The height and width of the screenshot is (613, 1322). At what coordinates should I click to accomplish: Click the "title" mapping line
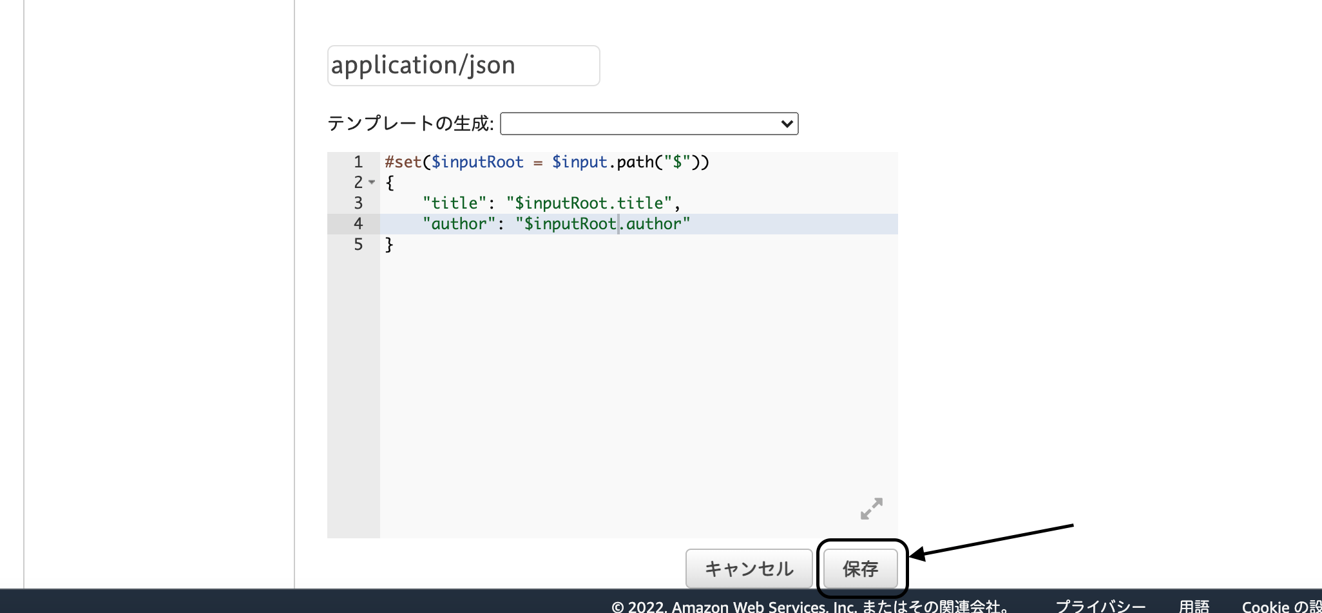point(551,203)
